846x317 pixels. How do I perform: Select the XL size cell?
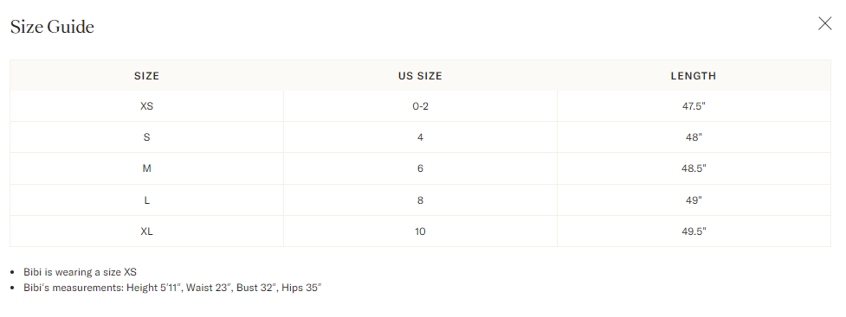coord(146,231)
